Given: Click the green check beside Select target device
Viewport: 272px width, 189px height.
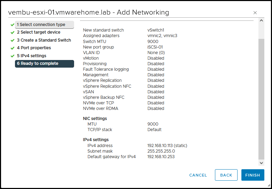Looking at the screenshot, I should (x=12, y=33).
